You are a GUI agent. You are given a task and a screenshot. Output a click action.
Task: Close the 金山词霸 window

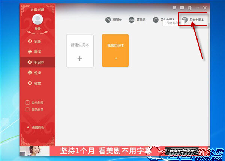coord(205,8)
